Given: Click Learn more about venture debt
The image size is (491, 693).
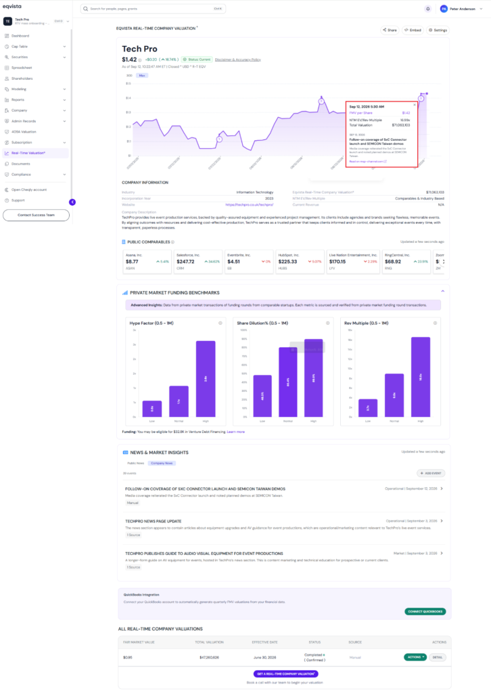Looking at the screenshot, I should click(236, 432).
